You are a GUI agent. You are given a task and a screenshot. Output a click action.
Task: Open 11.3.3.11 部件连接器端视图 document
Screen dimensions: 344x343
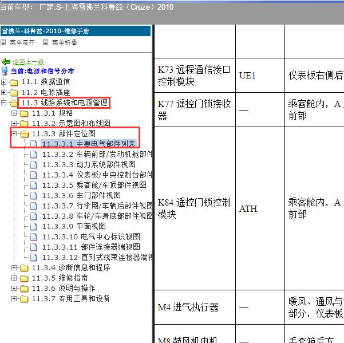point(91,247)
